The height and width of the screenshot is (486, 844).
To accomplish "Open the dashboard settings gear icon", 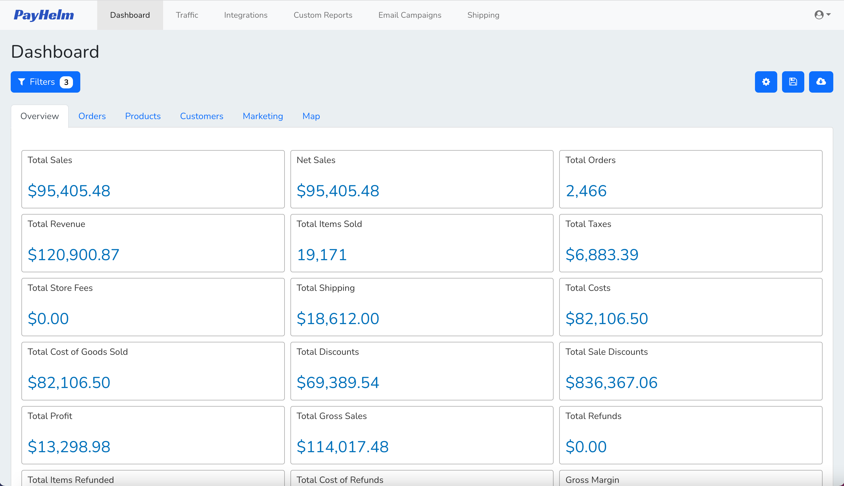I will click(766, 82).
